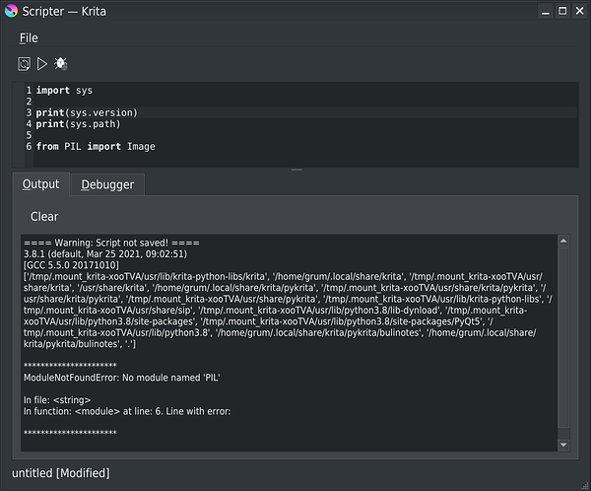Image resolution: width=591 pixels, height=491 pixels.
Task: Click '3.8.1 (default, Mar 25 2021' output line
Action: [x=105, y=254]
